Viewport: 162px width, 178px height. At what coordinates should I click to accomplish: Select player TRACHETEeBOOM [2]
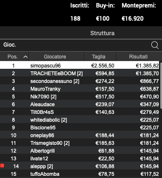tap(79, 74)
